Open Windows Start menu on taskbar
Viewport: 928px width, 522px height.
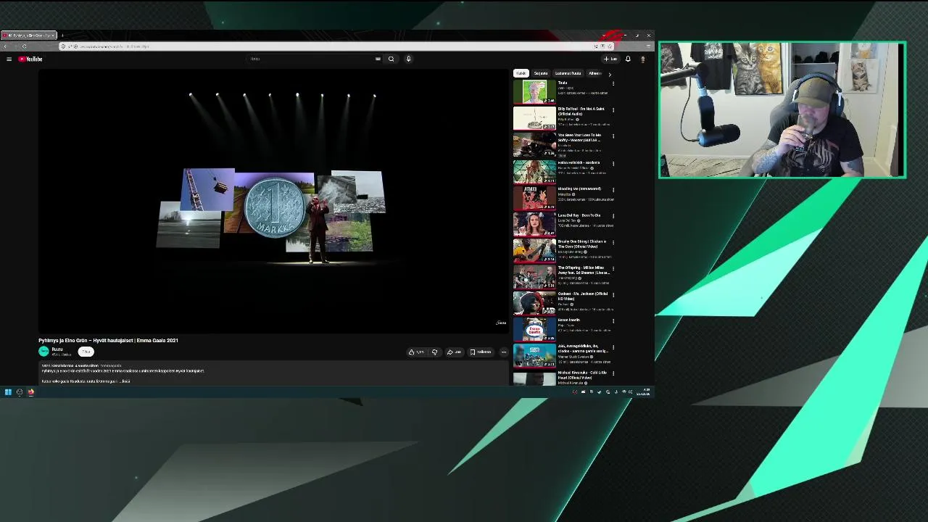coord(8,392)
